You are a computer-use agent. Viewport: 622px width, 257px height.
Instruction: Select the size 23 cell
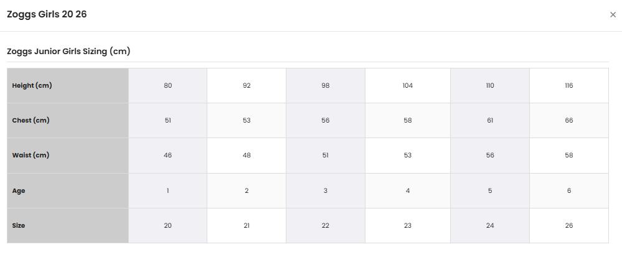click(407, 225)
